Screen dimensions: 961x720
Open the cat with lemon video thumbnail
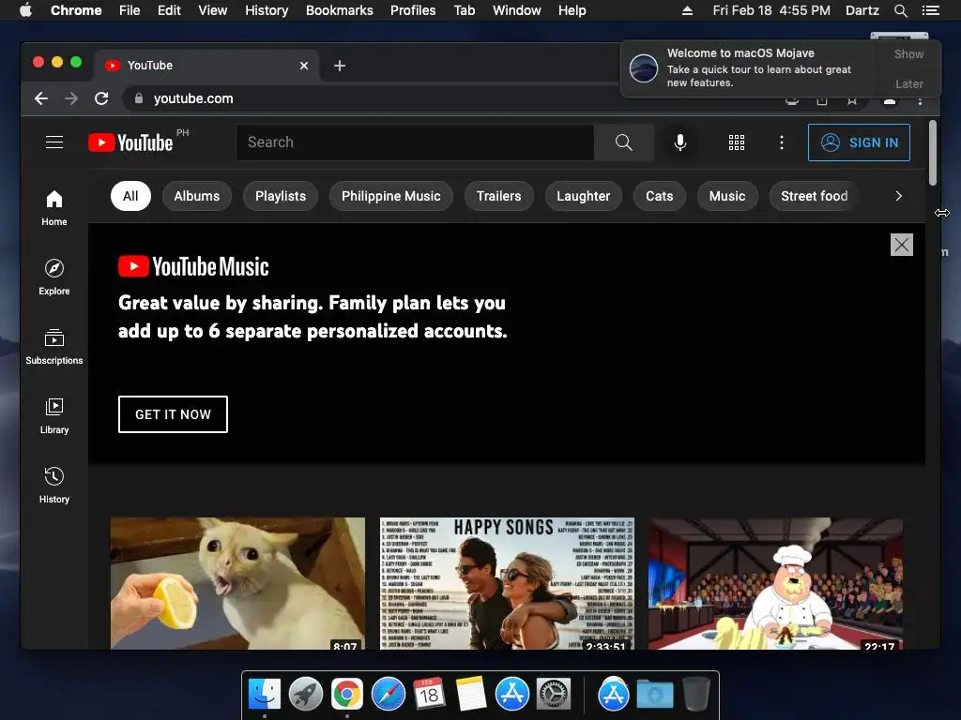pyautogui.click(x=237, y=583)
